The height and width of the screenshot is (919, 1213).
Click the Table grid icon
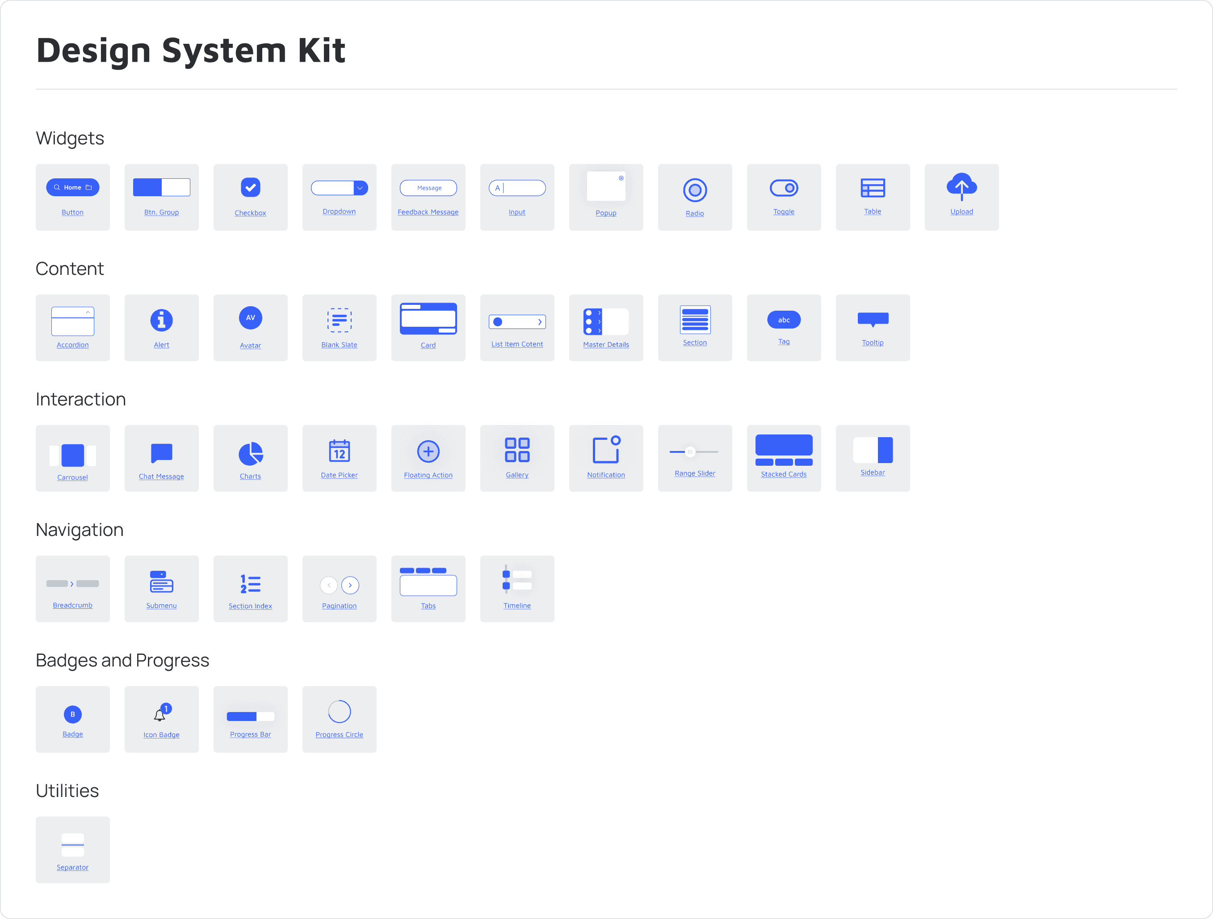pos(873,188)
